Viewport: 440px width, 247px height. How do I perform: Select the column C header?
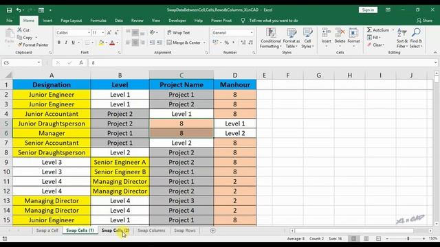click(181, 75)
